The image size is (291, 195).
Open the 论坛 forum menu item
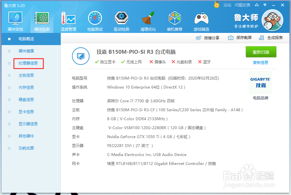228,5
